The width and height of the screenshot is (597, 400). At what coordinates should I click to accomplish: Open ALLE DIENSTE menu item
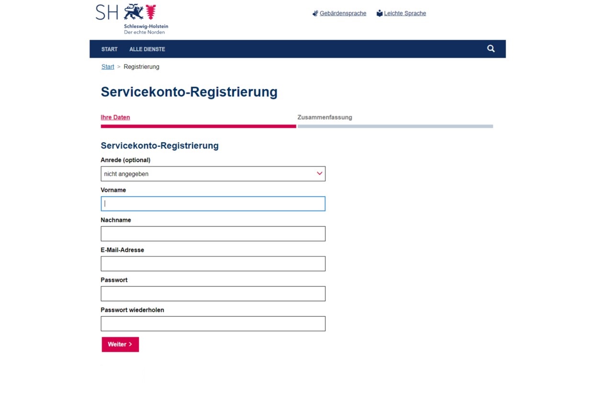click(147, 49)
